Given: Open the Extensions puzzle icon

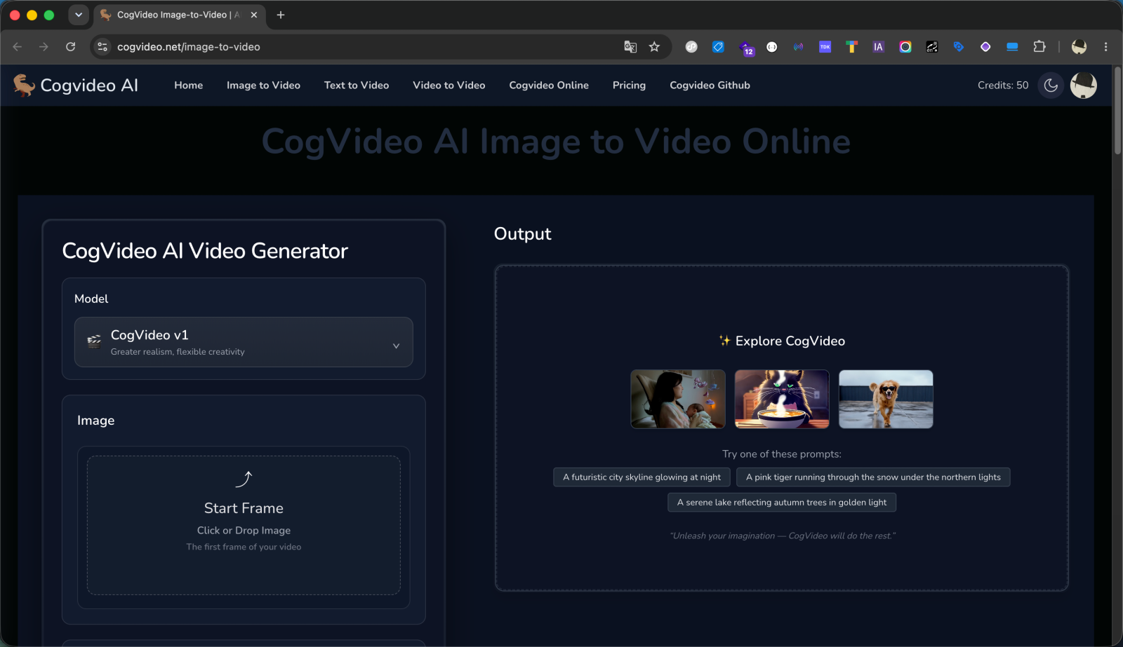Looking at the screenshot, I should [x=1039, y=47].
